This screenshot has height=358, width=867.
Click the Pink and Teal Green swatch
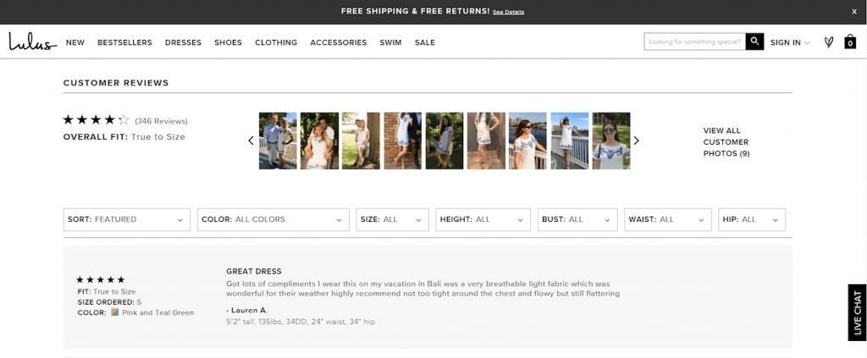[115, 312]
